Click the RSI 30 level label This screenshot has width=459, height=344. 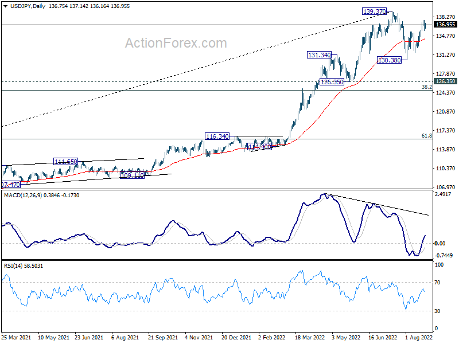[437, 311]
